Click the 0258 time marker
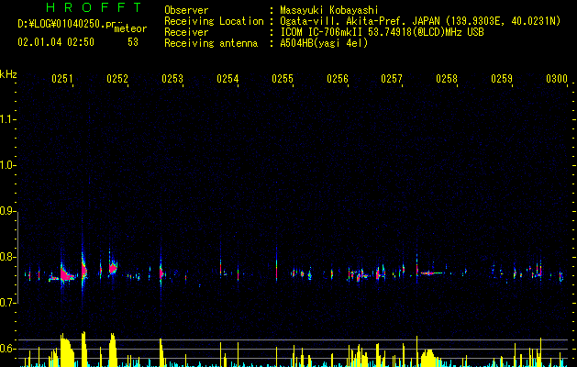The image size is (577, 367). coord(447,78)
